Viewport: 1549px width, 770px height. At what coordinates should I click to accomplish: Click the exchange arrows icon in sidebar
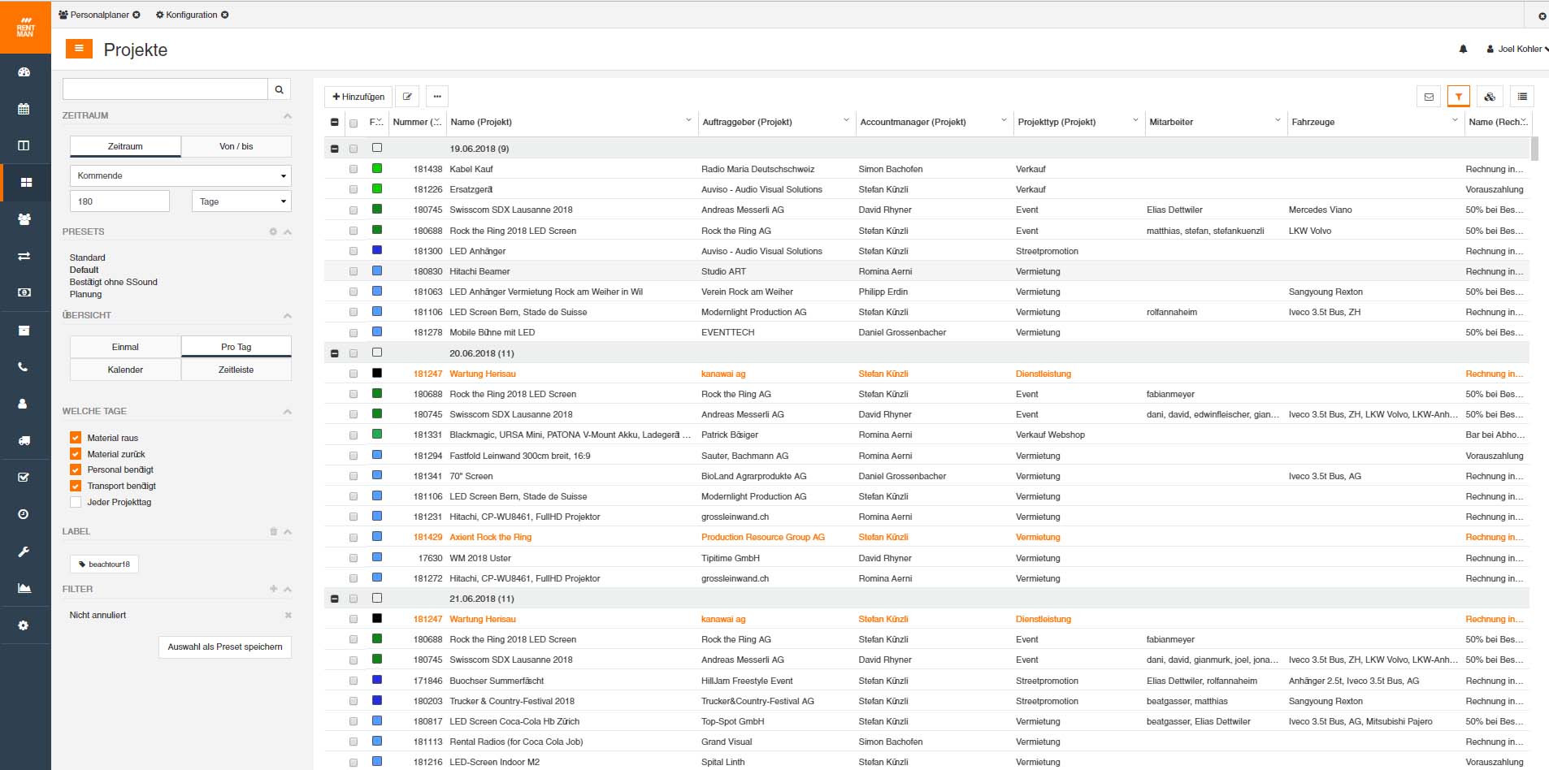tap(24, 256)
